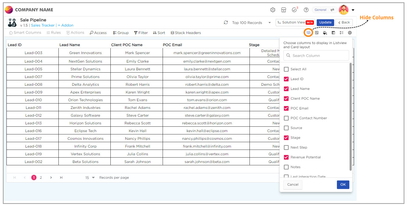
Task: Click the refresh records icon
Action: pyautogui.click(x=226, y=23)
